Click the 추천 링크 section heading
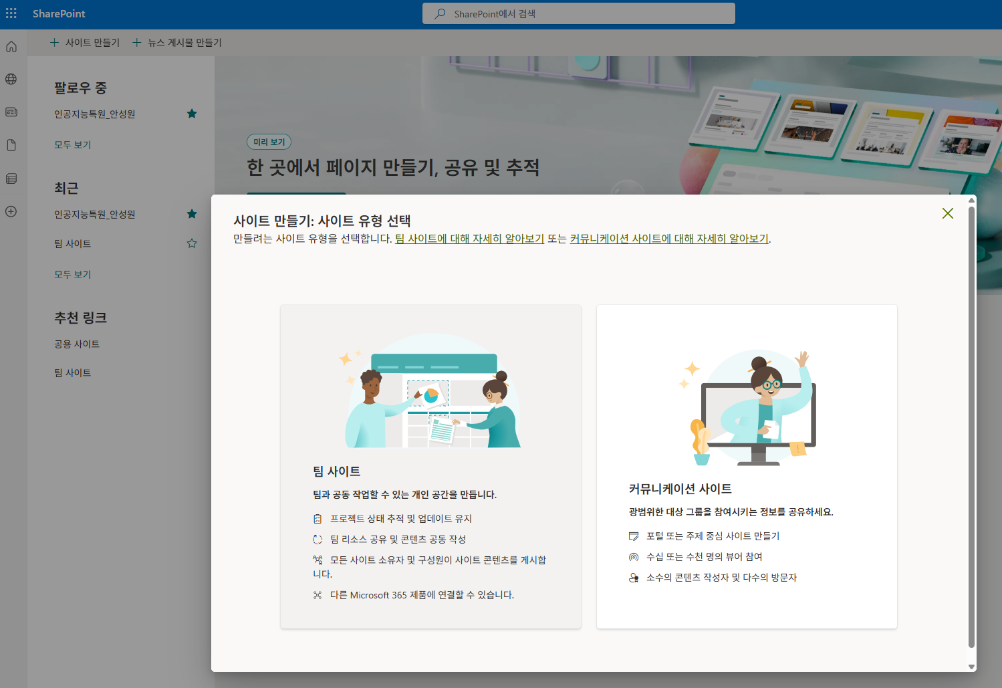 click(80, 318)
